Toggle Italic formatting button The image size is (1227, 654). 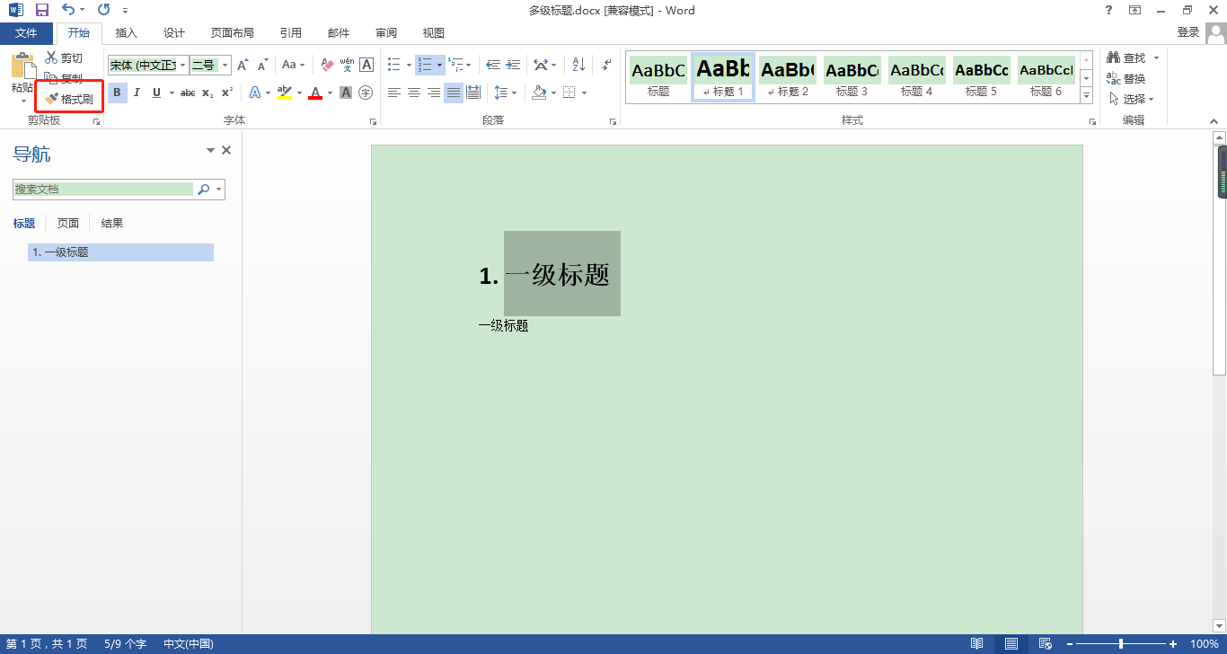(137, 93)
